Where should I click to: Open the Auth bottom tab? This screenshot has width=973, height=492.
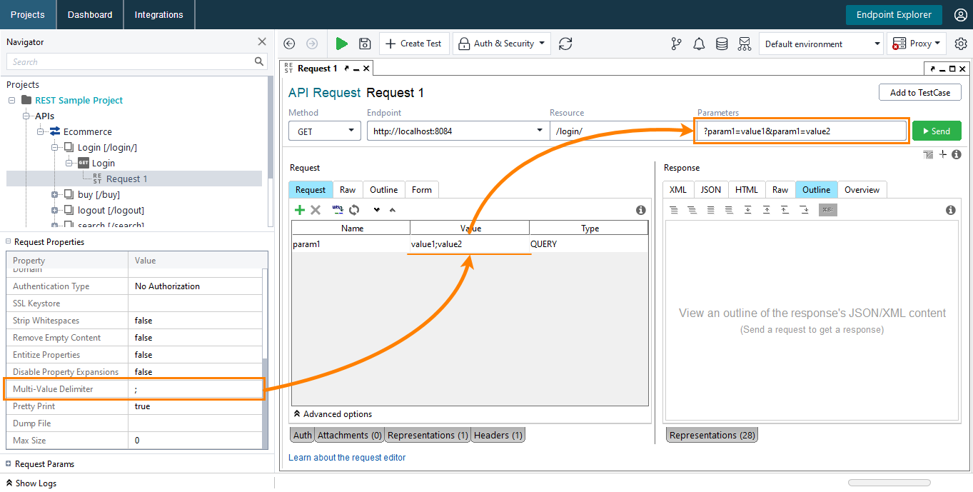point(303,435)
